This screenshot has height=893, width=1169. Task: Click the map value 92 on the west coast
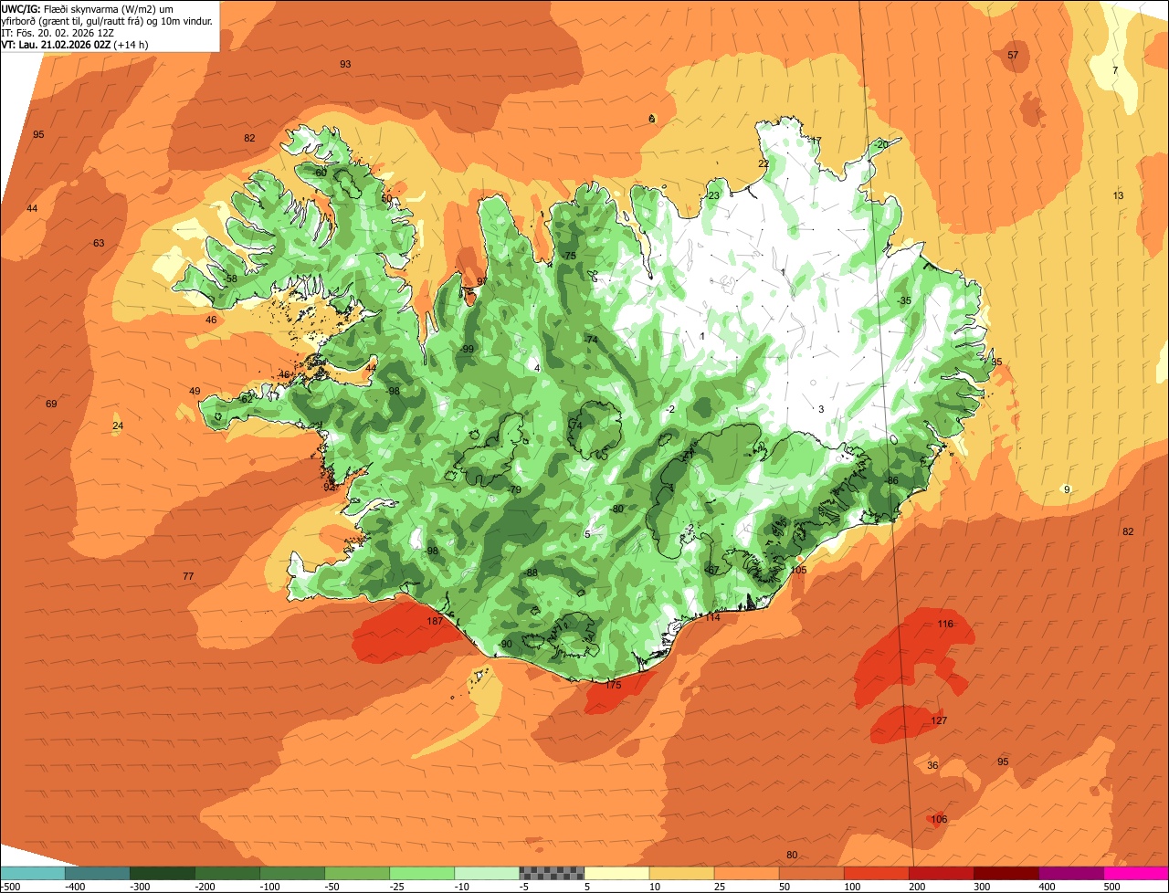tap(329, 487)
